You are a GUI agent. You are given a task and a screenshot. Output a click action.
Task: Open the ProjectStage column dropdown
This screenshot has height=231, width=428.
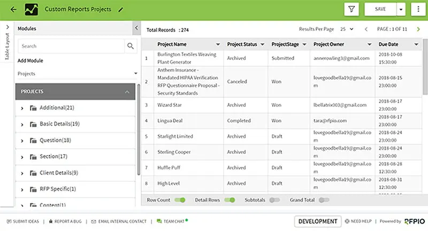coord(304,44)
